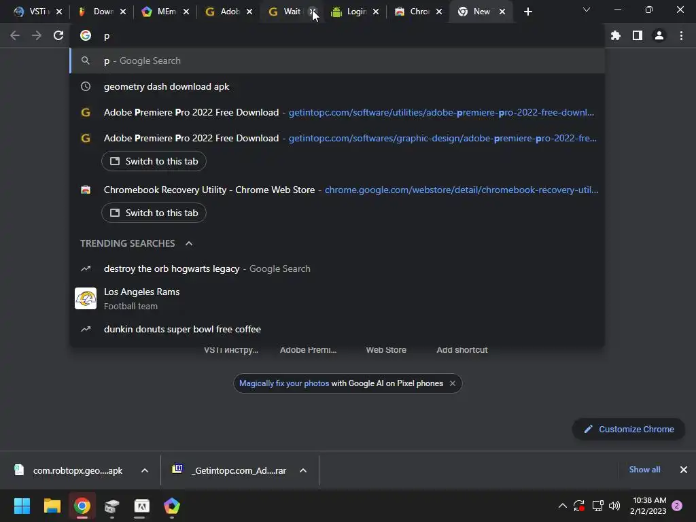The image size is (696, 522).
Task: Close the New tab
Action: click(x=502, y=12)
